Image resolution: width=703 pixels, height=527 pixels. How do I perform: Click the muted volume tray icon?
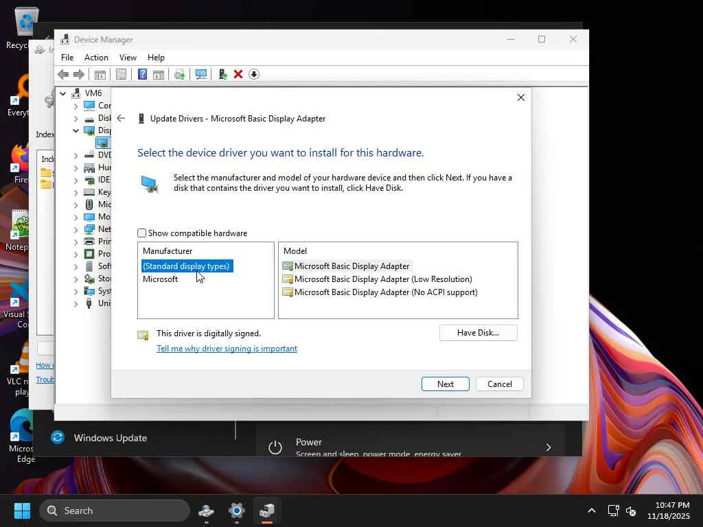point(631,511)
